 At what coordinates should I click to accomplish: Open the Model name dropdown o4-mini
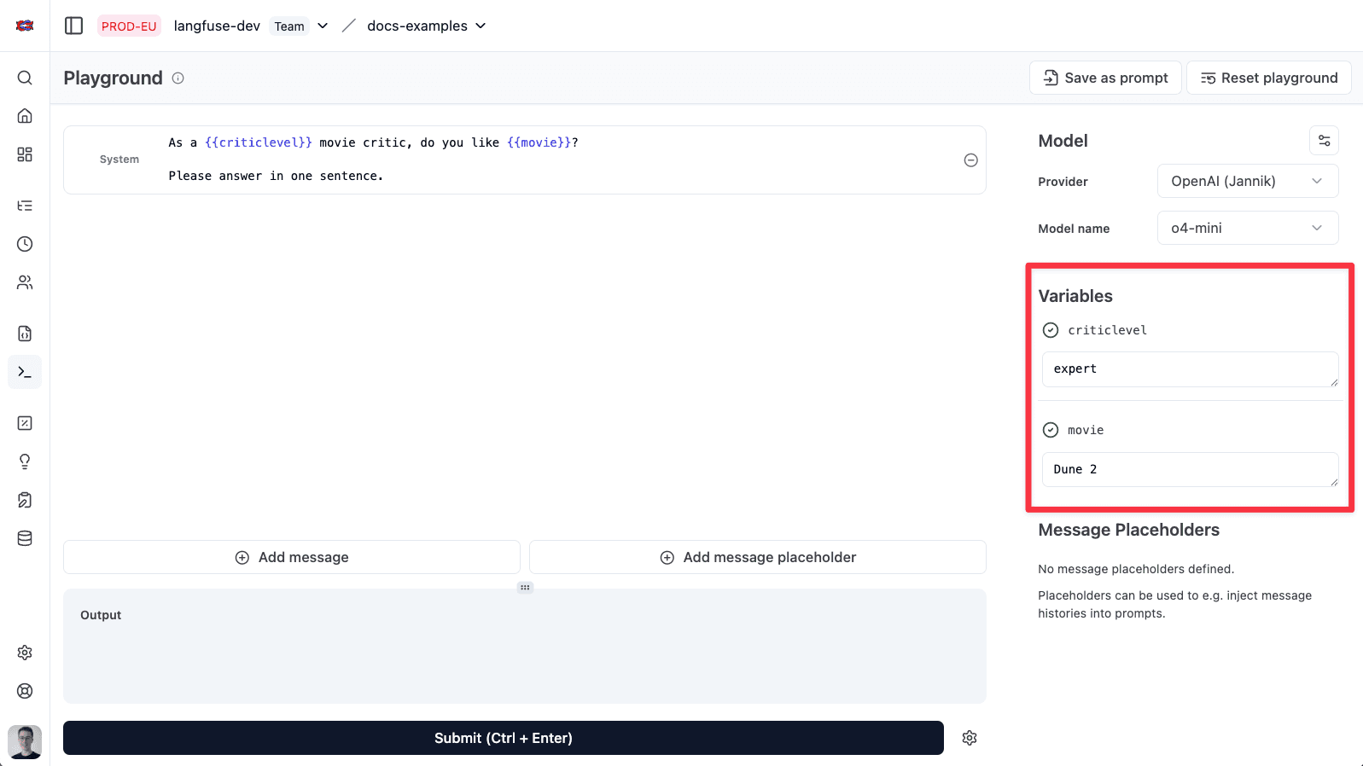pyautogui.click(x=1248, y=228)
